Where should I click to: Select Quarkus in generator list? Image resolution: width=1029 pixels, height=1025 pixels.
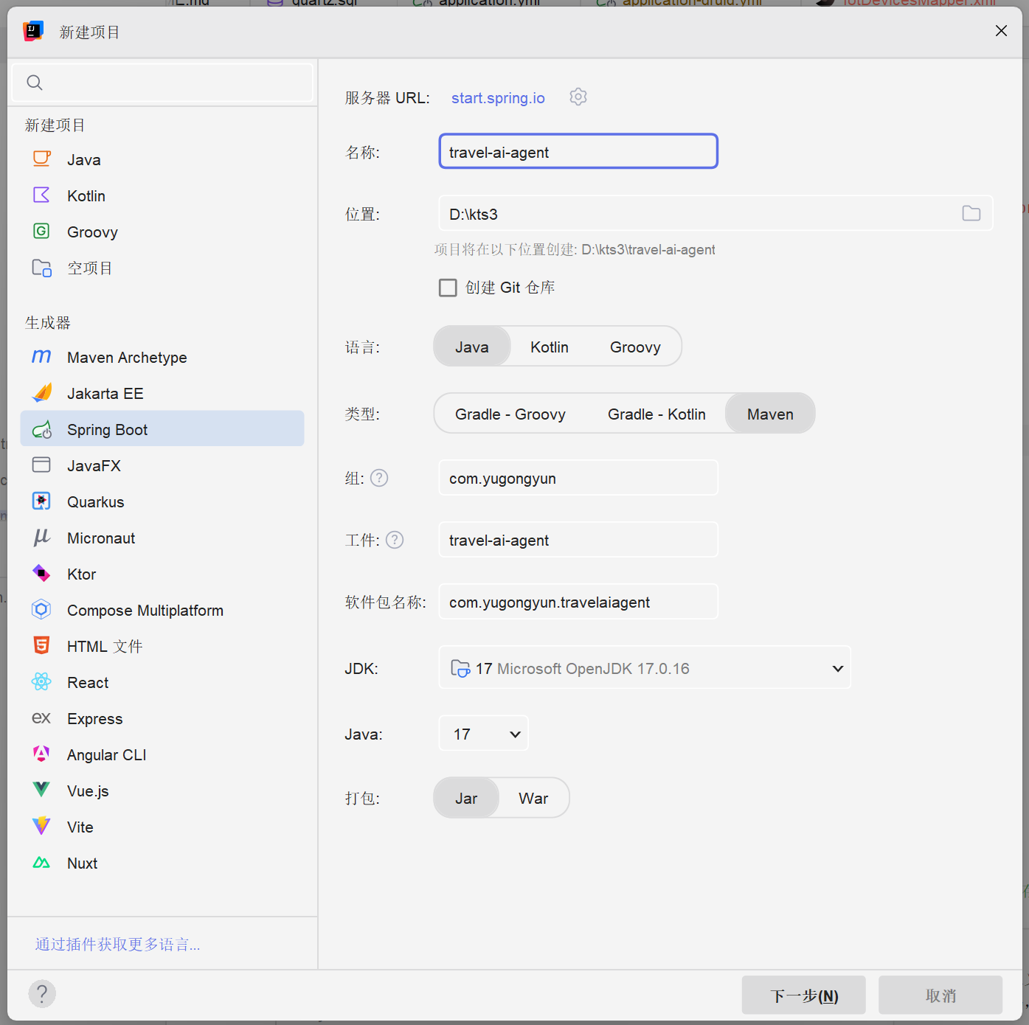tap(162, 501)
